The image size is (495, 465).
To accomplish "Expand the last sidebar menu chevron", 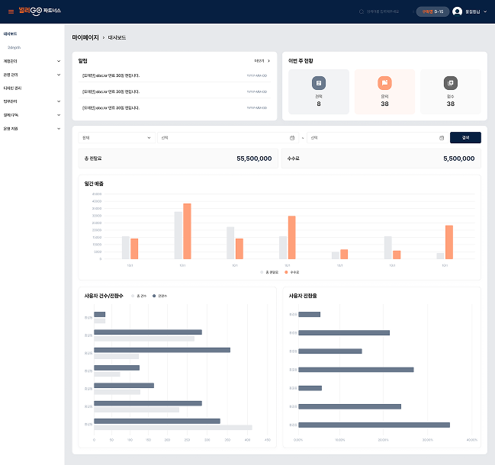I will click(x=59, y=129).
